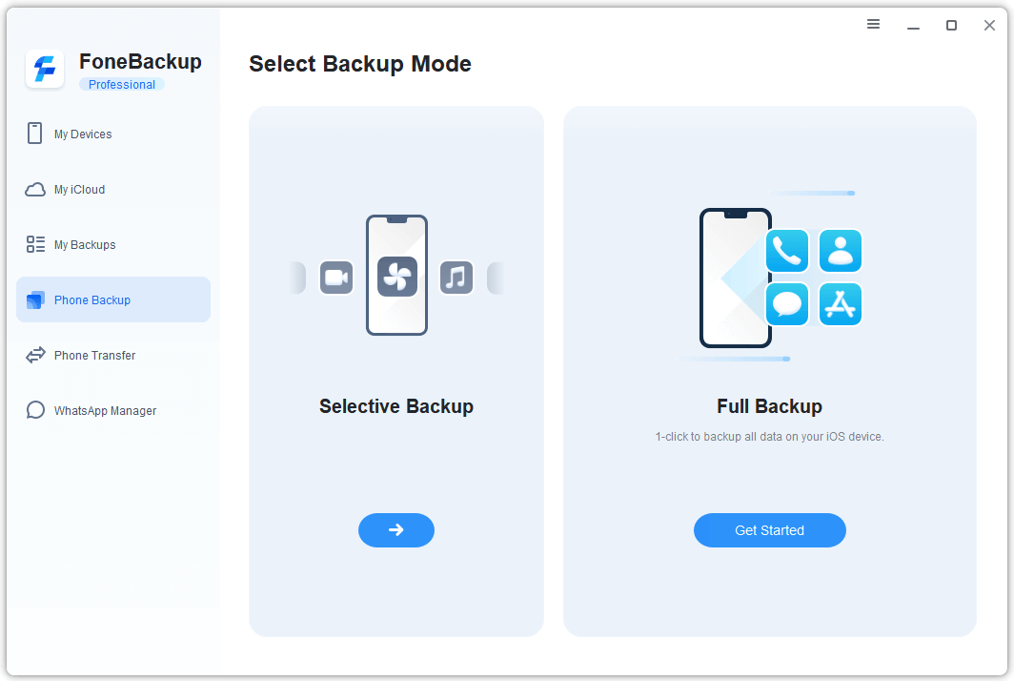
Task: Click the Phone Transfer arrows icon
Action: click(x=35, y=355)
